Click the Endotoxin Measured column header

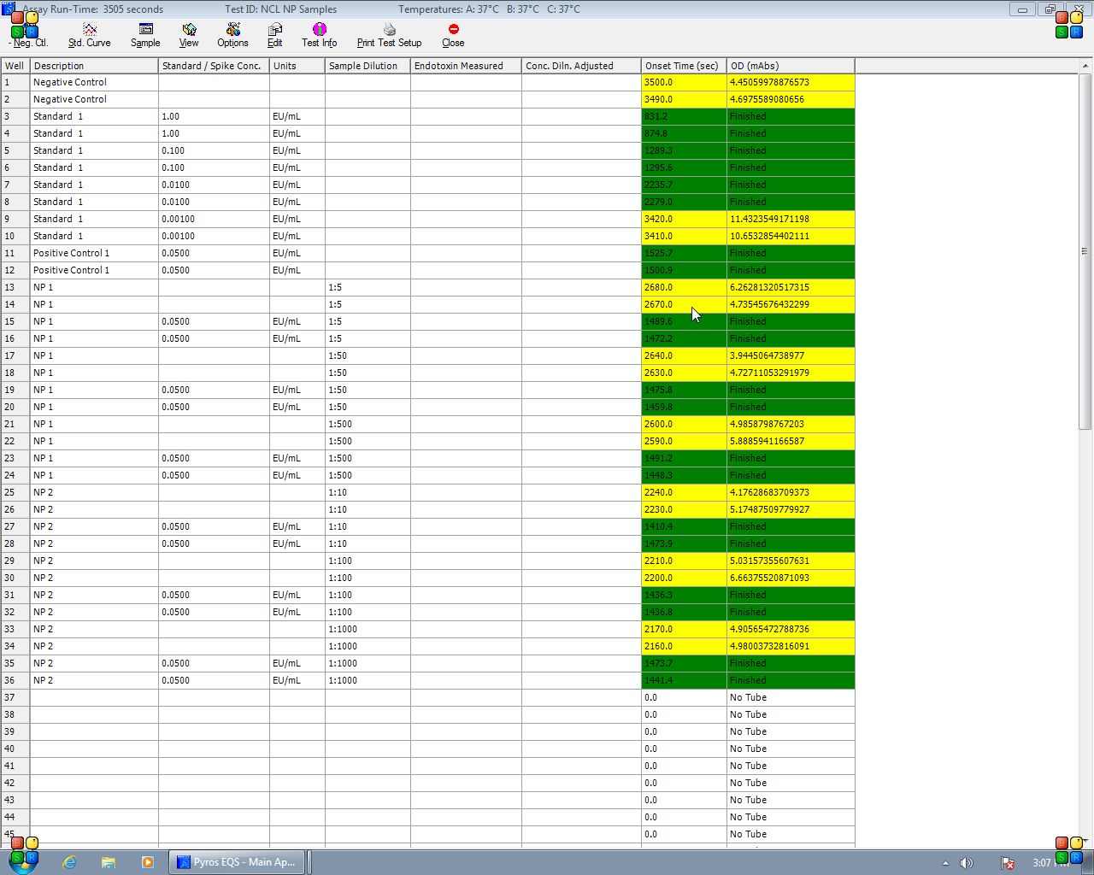click(x=466, y=66)
